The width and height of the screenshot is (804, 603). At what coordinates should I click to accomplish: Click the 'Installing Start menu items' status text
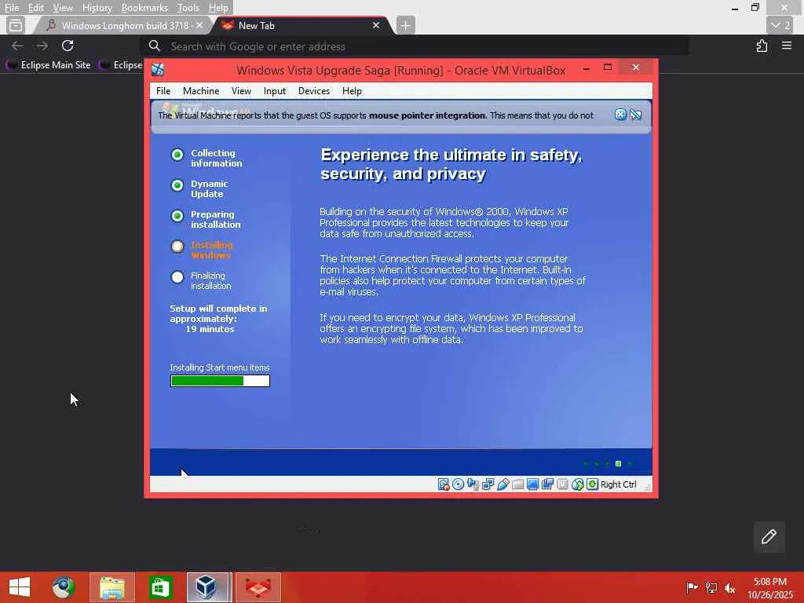coord(220,367)
